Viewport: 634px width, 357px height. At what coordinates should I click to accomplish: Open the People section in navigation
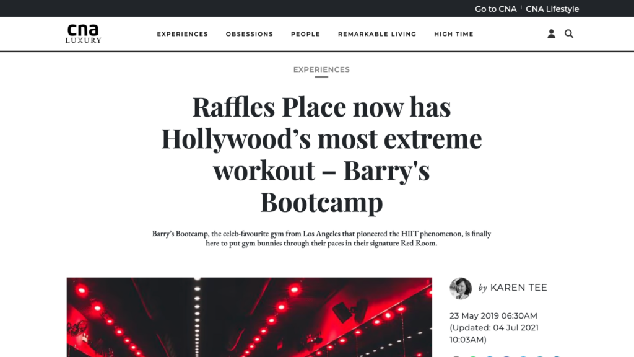point(305,34)
